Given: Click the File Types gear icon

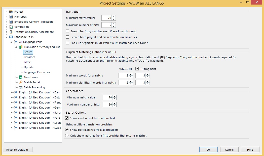Looking at the screenshot, I should (11, 17).
